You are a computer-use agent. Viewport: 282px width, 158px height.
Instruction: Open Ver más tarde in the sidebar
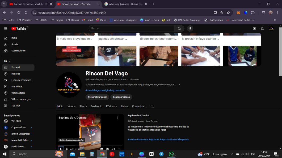pyautogui.click(x=18, y=93)
